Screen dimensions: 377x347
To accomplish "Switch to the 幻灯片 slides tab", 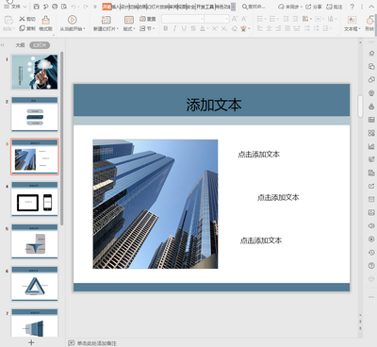I will [40, 45].
